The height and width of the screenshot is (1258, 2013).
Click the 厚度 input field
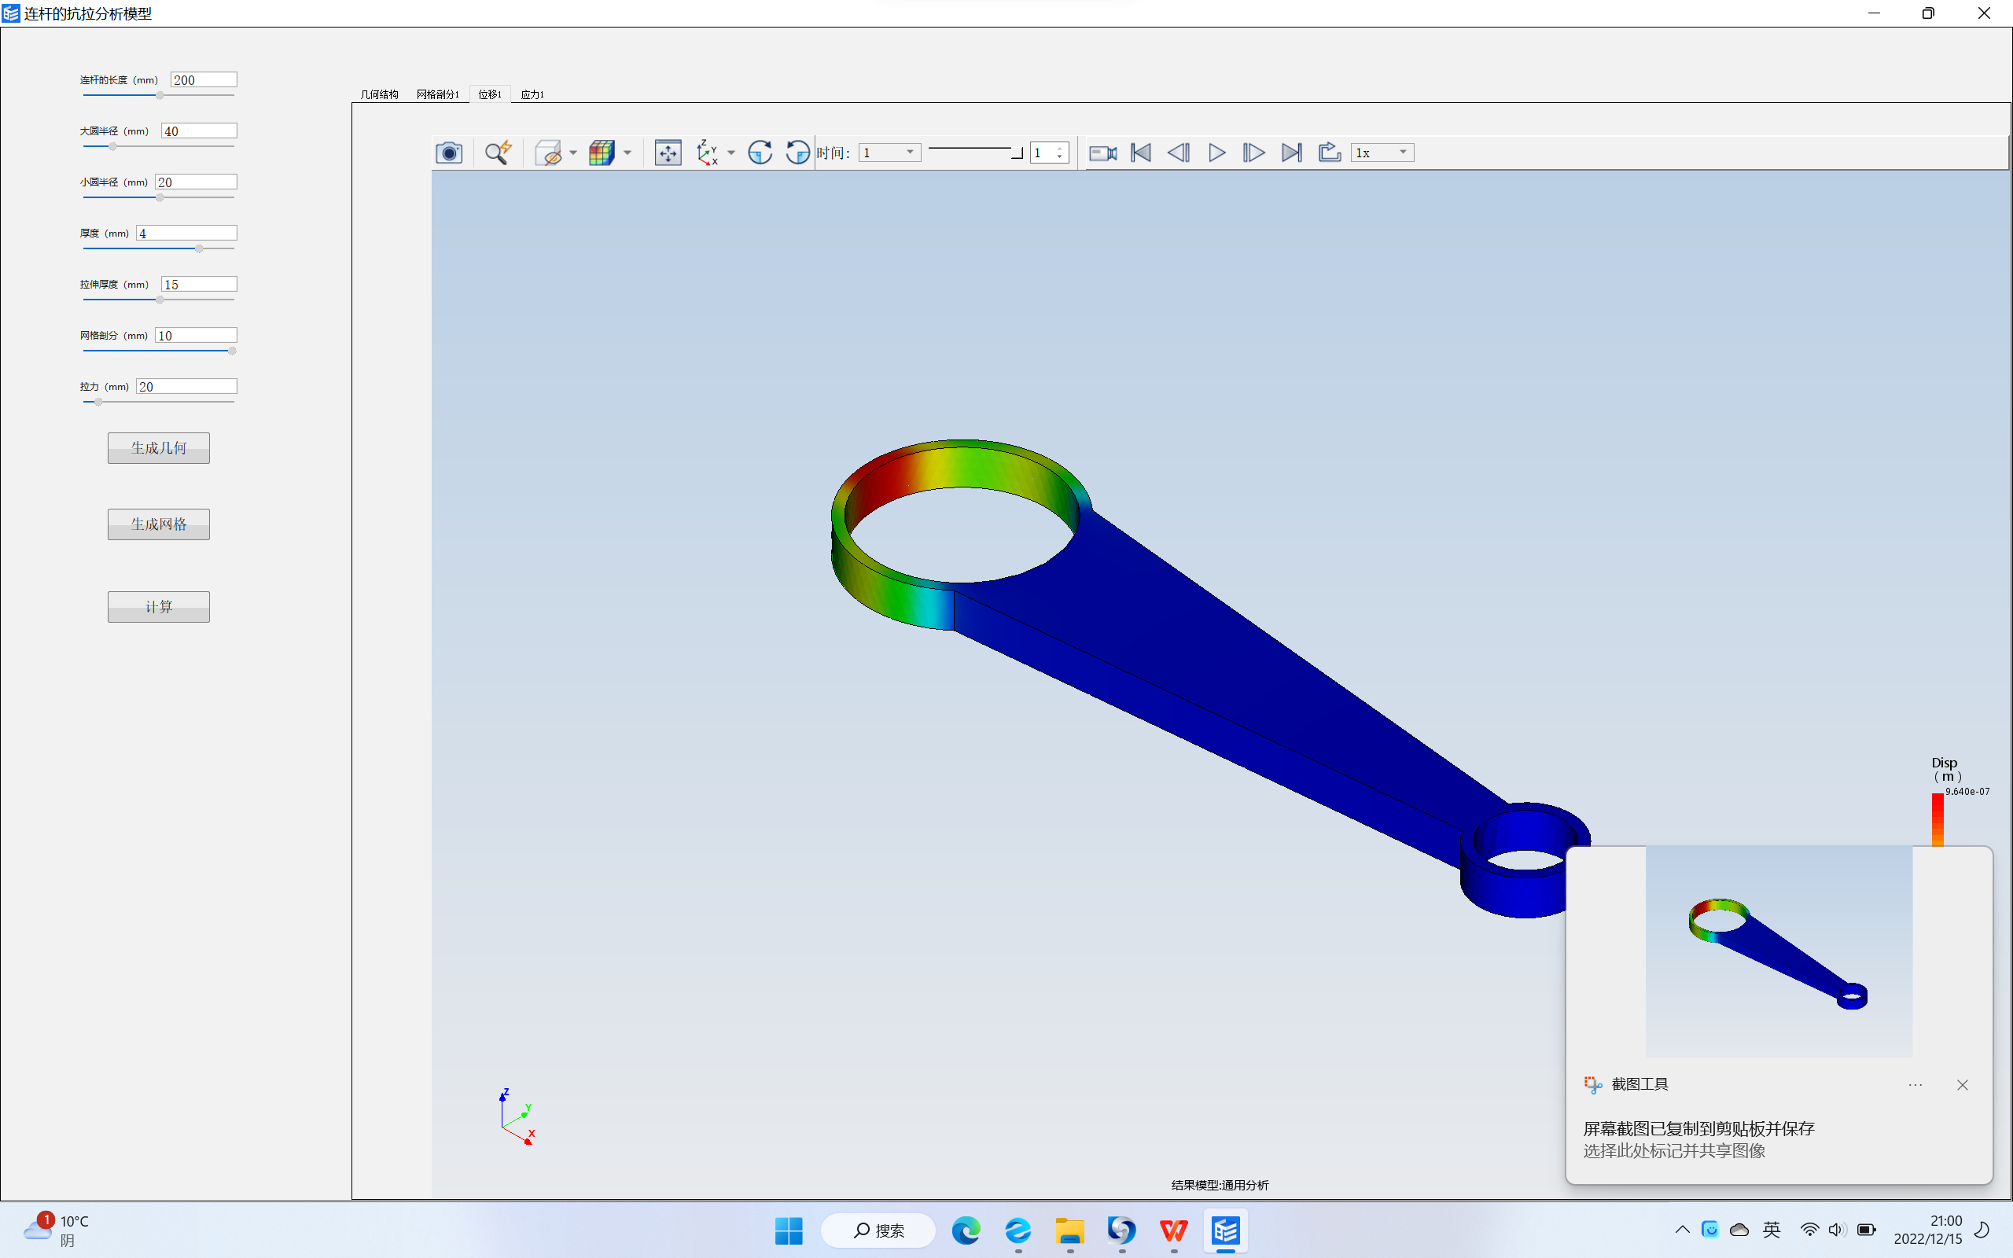[x=186, y=233]
